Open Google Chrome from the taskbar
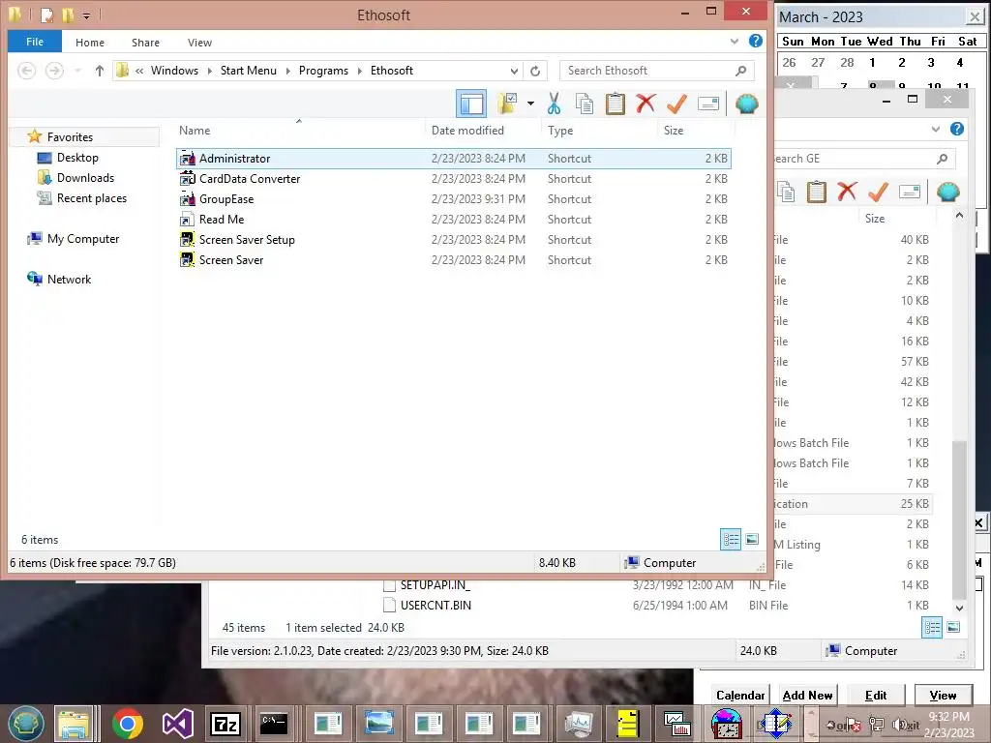 (127, 724)
